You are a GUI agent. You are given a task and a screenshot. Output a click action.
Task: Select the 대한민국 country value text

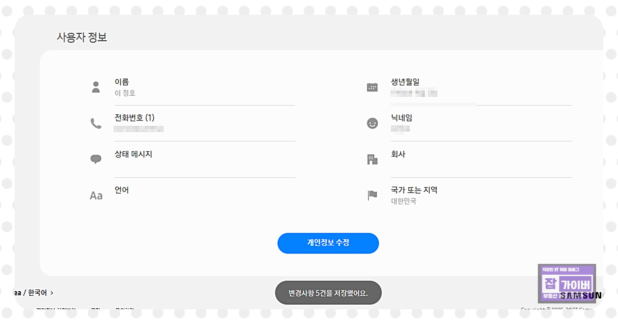pos(404,201)
